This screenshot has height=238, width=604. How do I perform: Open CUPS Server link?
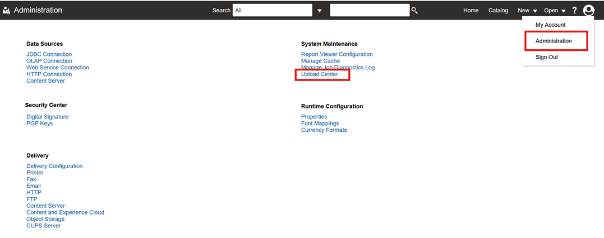pyautogui.click(x=44, y=225)
